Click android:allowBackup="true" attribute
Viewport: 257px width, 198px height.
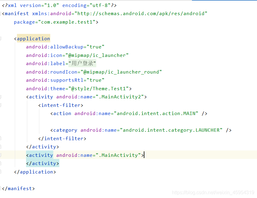pos(65,47)
